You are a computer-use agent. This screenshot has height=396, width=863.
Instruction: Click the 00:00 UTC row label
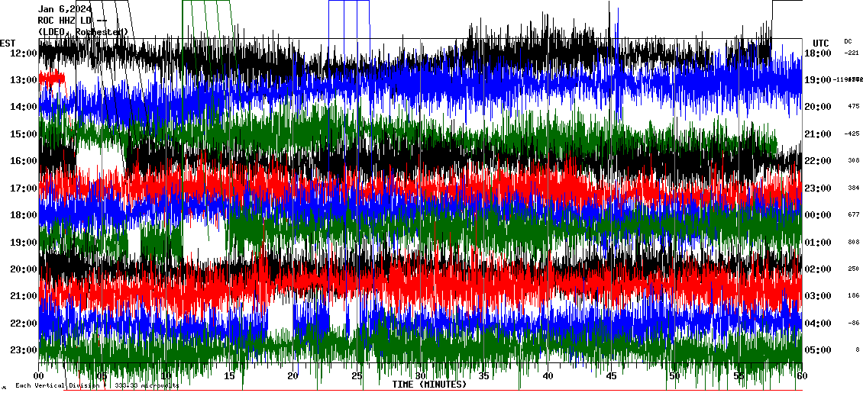pyautogui.click(x=818, y=215)
